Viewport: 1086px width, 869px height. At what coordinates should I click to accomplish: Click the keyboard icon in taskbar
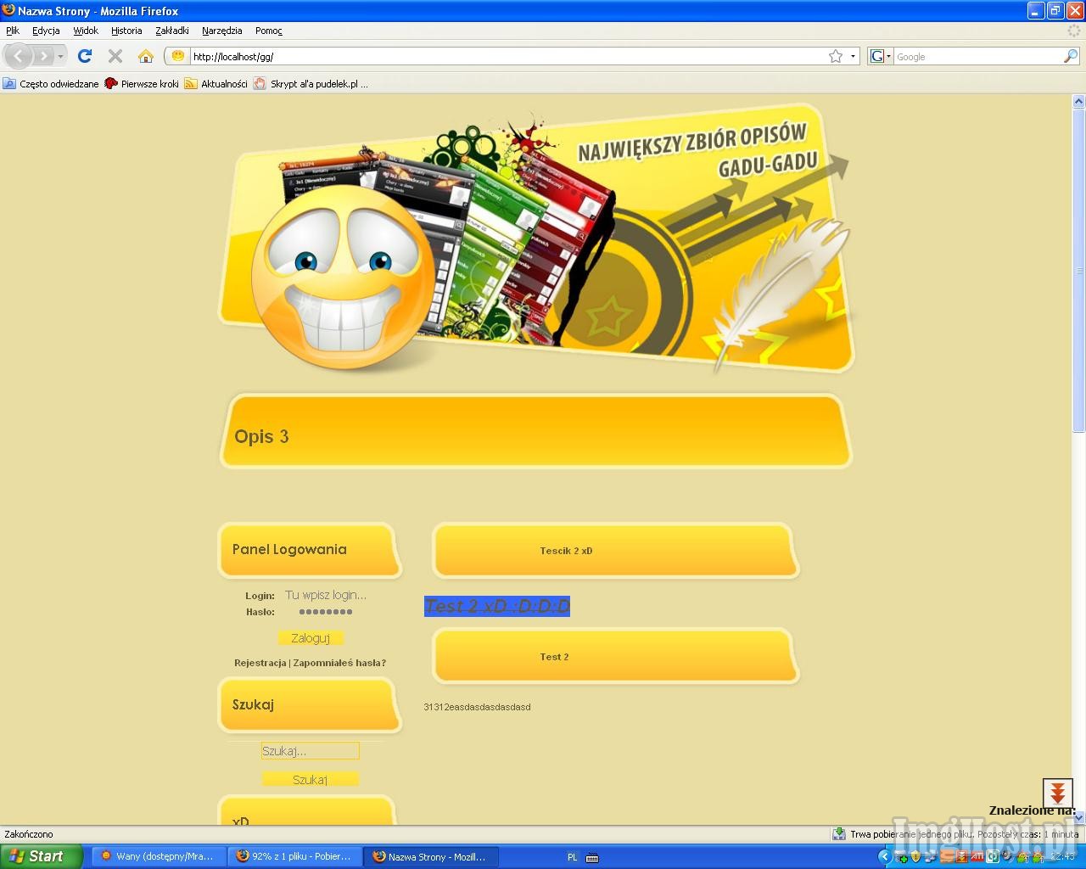point(592,857)
